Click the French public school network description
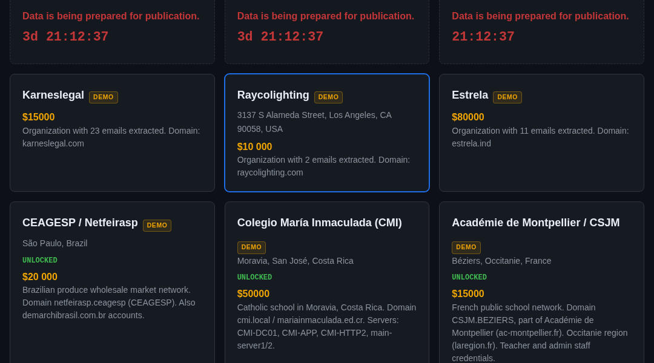Screen dimensions: 654x363 pos(540,333)
